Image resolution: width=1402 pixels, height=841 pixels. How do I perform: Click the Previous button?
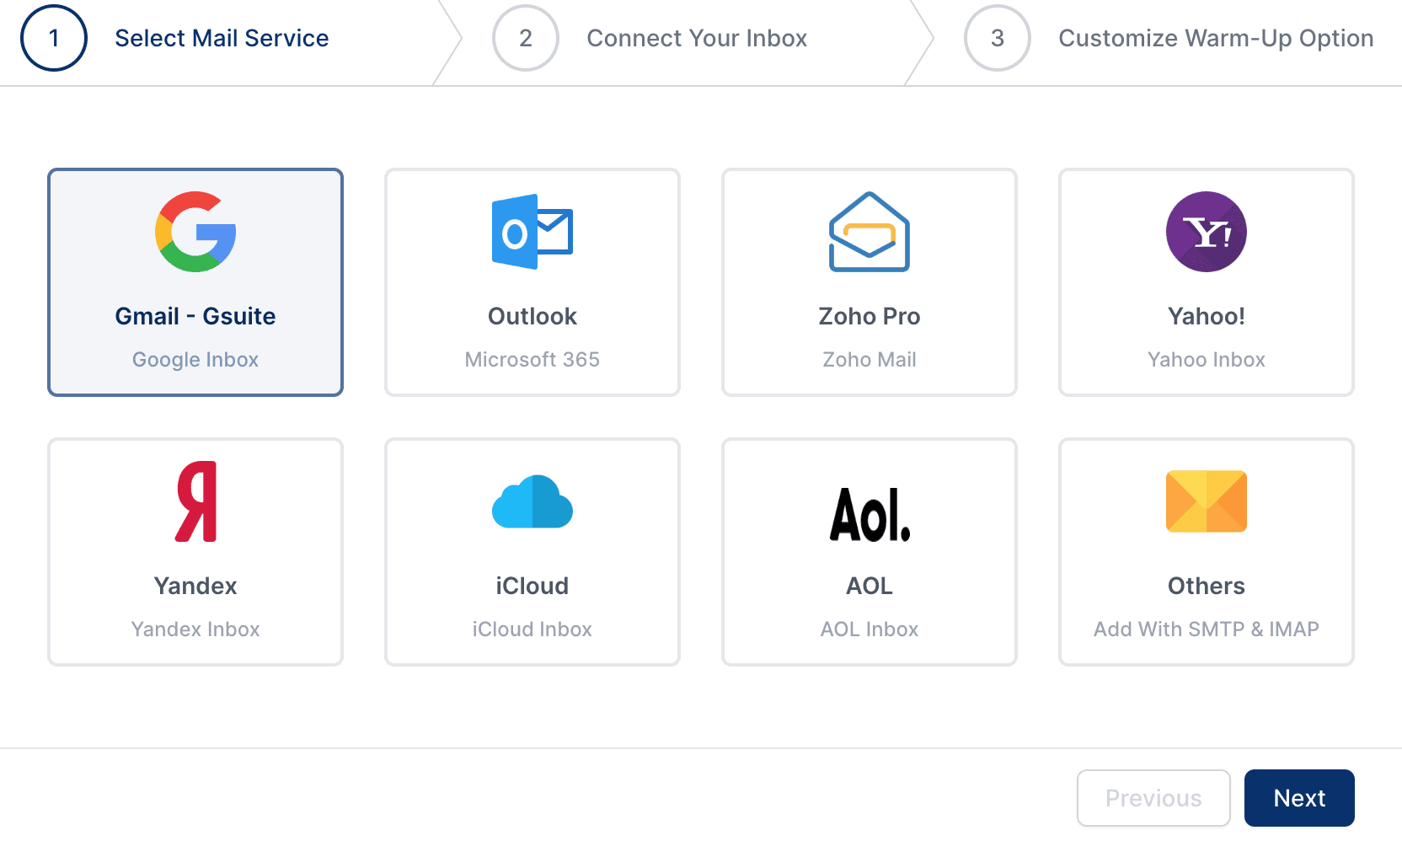click(x=1153, y=798)
